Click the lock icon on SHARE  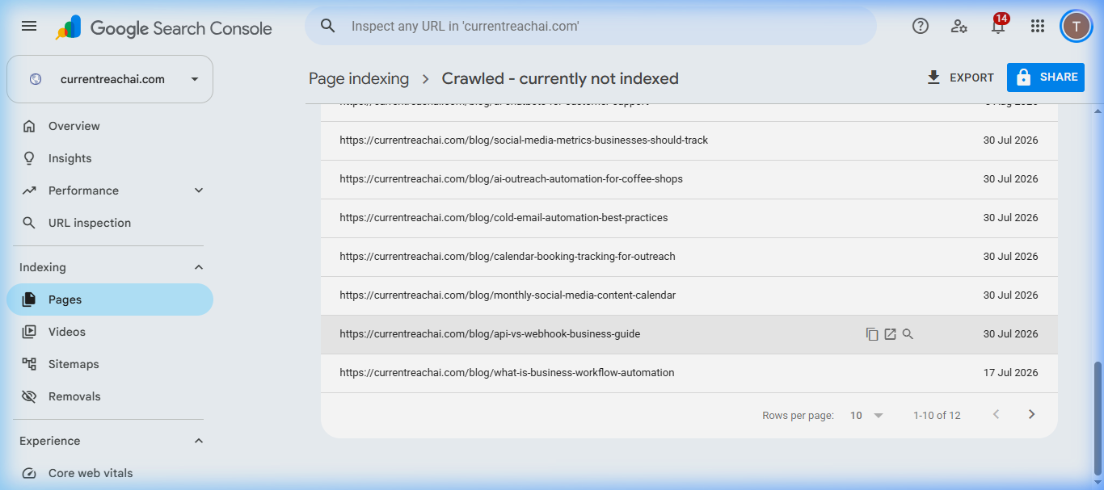[1023, 77]
